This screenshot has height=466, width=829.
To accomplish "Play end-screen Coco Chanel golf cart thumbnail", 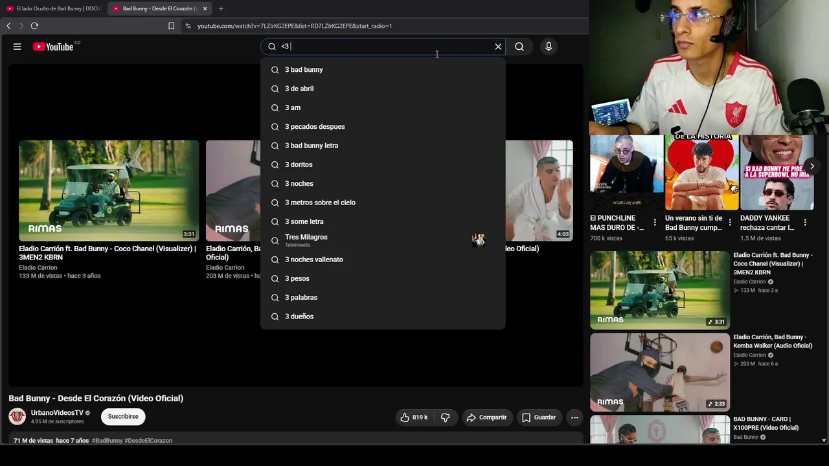I will (109, 190).
